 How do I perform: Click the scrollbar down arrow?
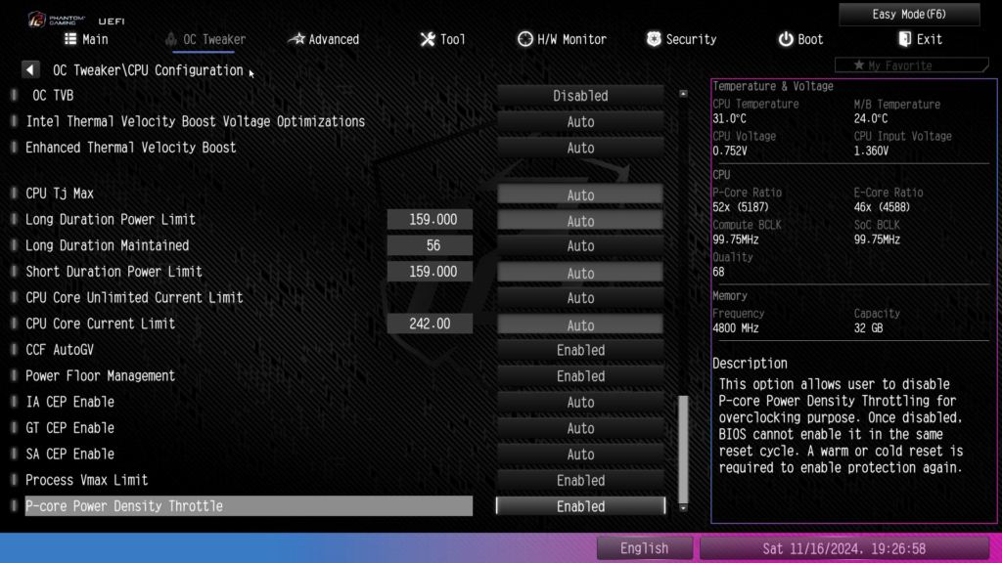tap(683, 508)
